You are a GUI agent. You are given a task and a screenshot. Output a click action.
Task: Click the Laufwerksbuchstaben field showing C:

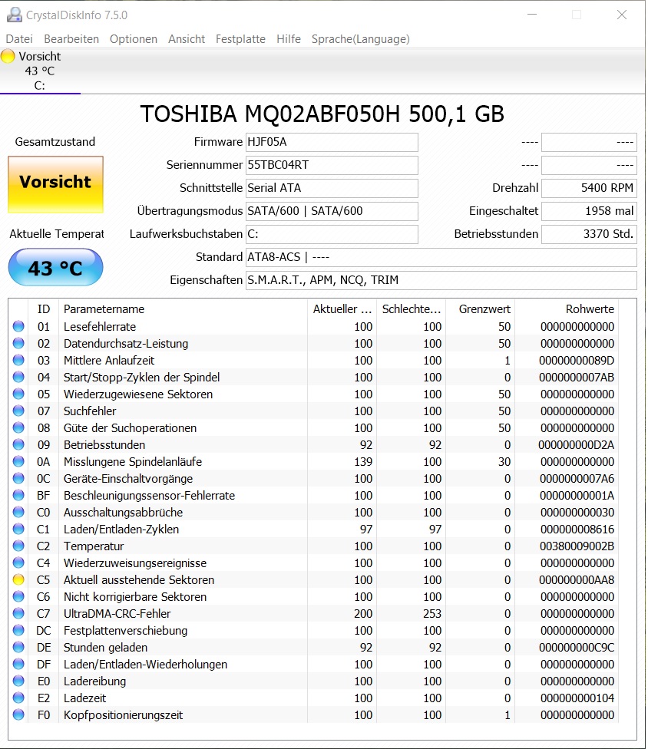332,233
